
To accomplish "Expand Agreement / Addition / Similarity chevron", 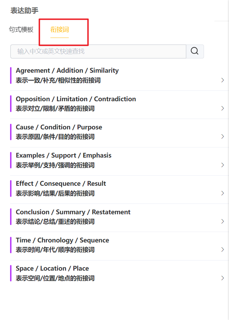I will click(x=223, y=80).
